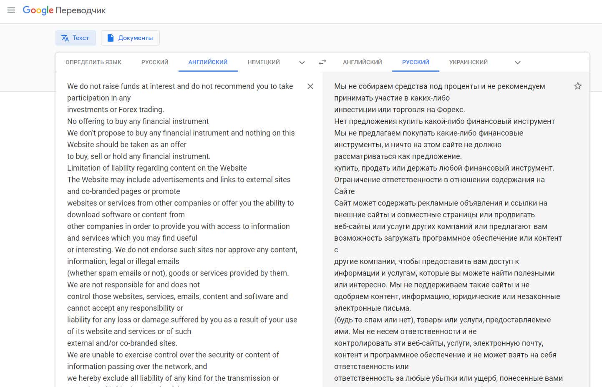
Task: Clear the source text with X
Action: pyautogui.click(x=310, y=86)
